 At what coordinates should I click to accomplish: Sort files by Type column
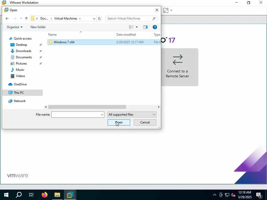click(x=157, y=35)
